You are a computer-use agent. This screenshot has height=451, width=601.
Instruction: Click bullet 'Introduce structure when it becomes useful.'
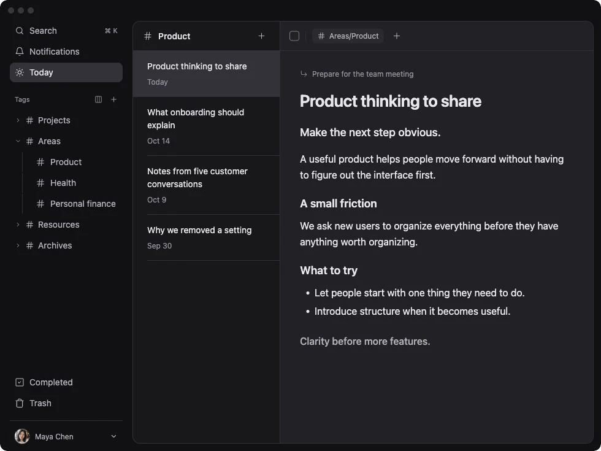(412, 312)
